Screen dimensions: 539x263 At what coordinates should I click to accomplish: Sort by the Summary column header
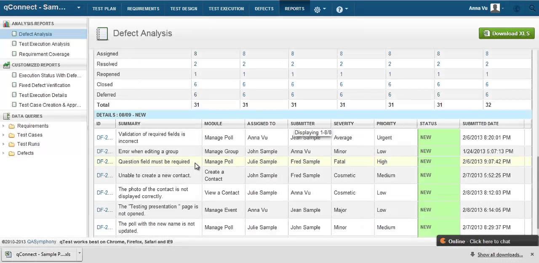point(159,124)
